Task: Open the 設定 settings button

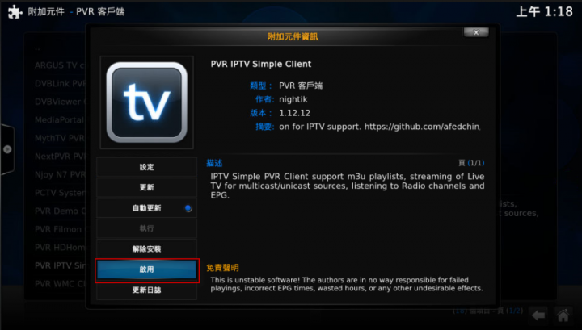Action: pos(146,167)
